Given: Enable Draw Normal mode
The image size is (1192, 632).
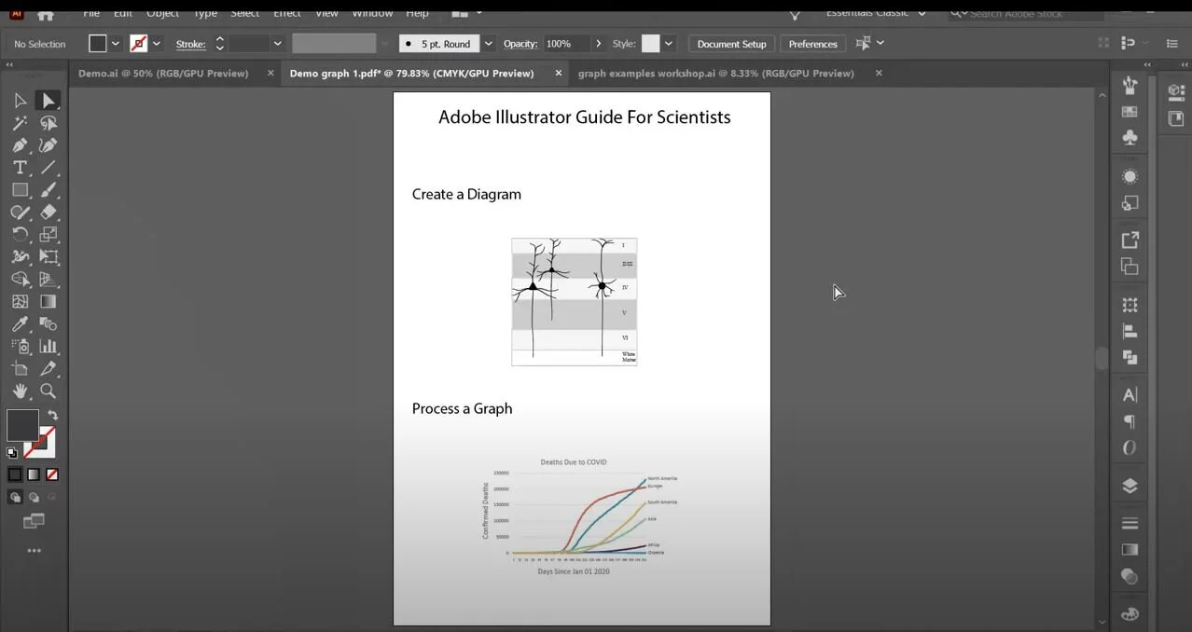Looking at the screenshot, I should 15,498.
